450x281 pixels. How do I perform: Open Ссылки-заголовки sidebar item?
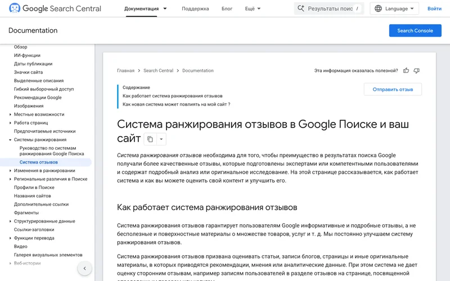[34, 230]
